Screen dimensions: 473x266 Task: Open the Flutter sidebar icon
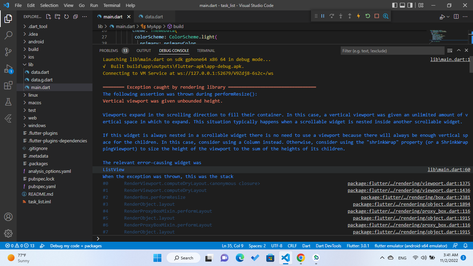8,118
